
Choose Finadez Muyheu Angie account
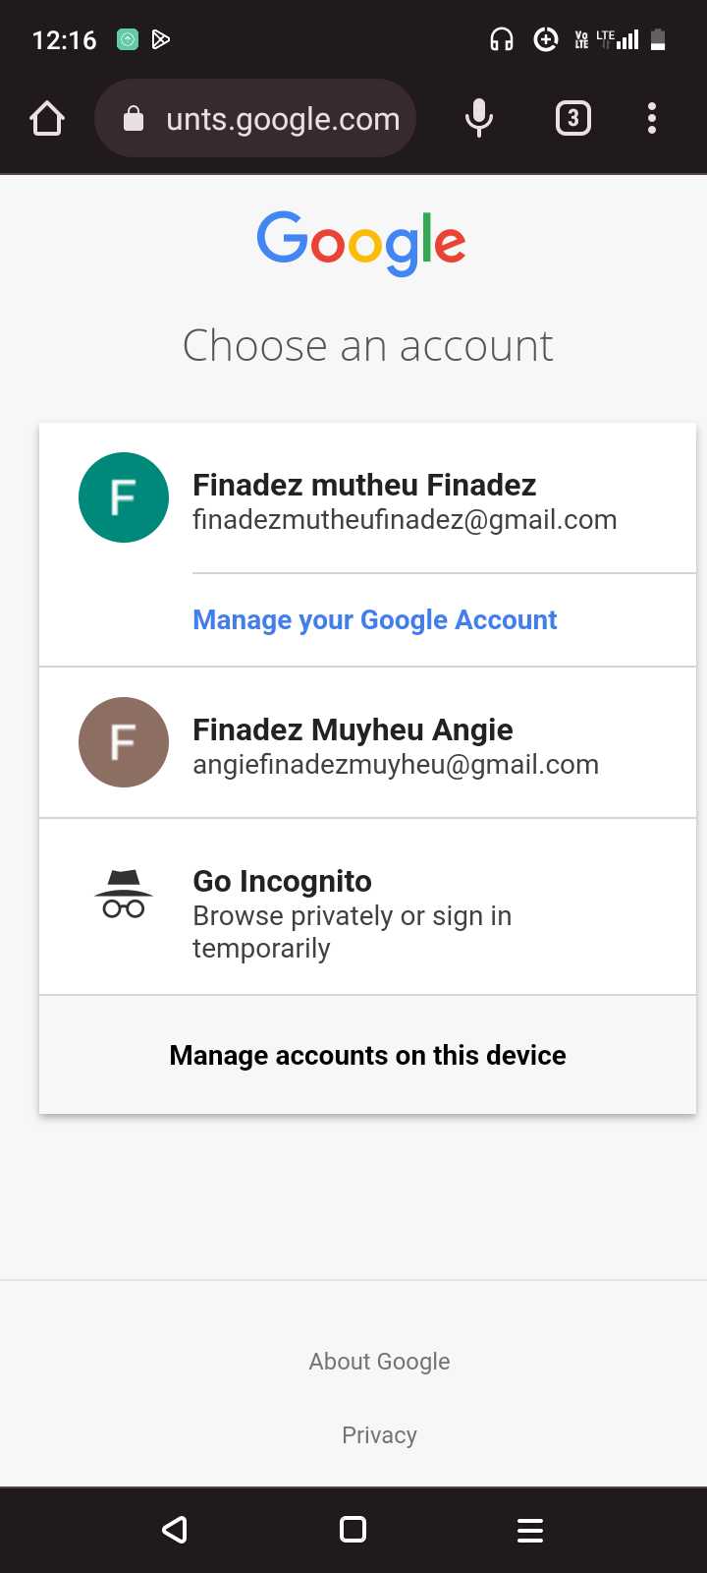pyautogui.click(x=367, y=743)
